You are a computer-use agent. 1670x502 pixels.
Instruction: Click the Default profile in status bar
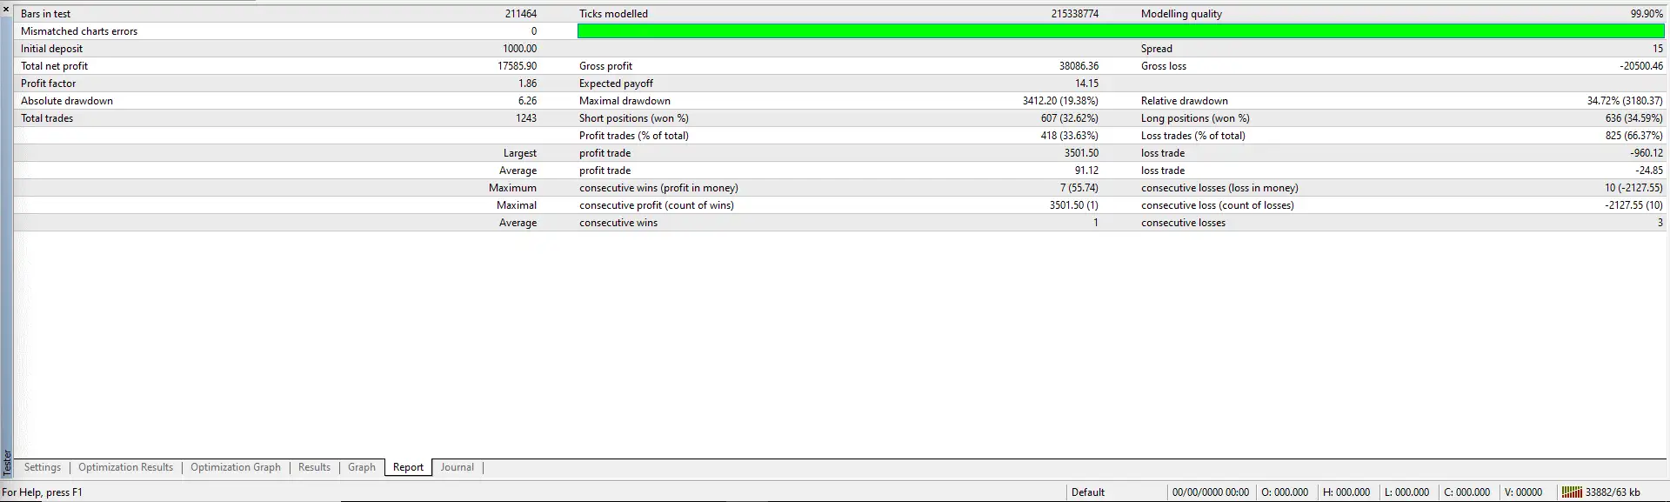point(1088,492)
